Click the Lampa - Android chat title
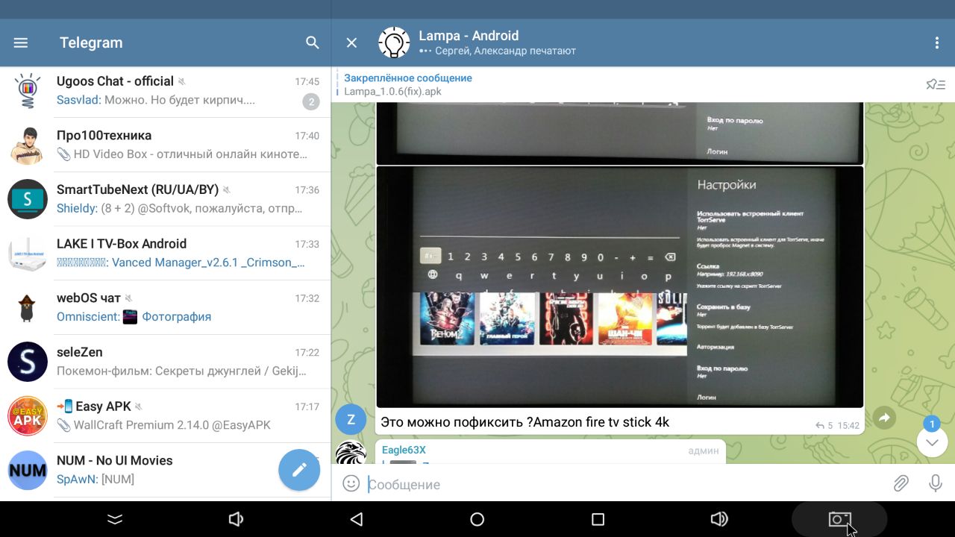Image resolution: width=955 pixels, height=537 pixels. pyautogui.click(x=469, y=35)
